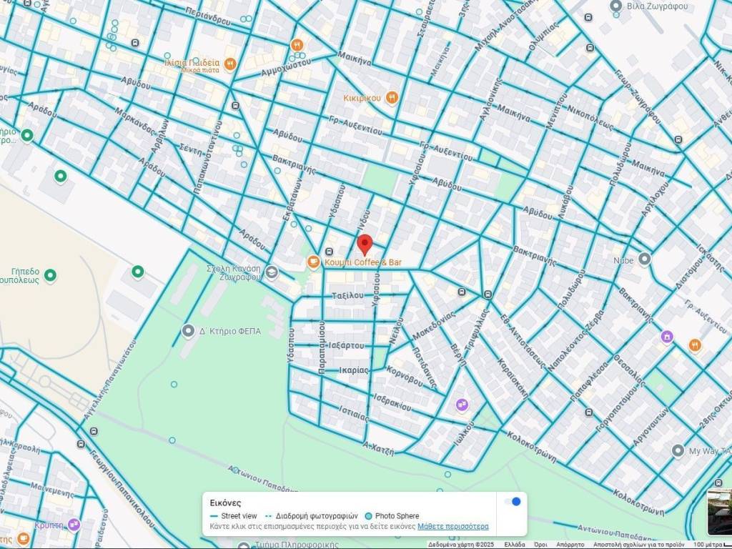Viewport: 732px width, 549px height.
Task: Open the Βίλα Ζωγράφου landmark pin
Action: 616,6
